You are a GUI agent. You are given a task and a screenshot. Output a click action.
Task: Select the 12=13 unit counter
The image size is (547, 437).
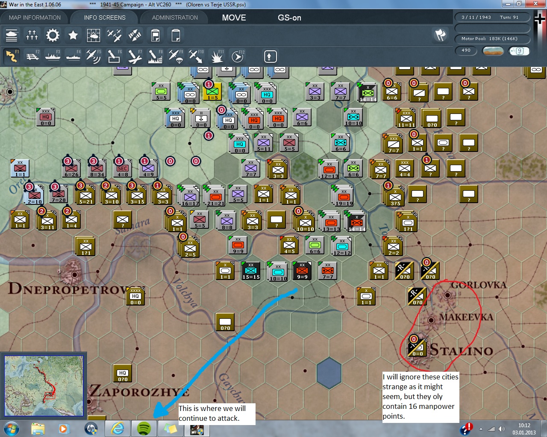point(329,169)
